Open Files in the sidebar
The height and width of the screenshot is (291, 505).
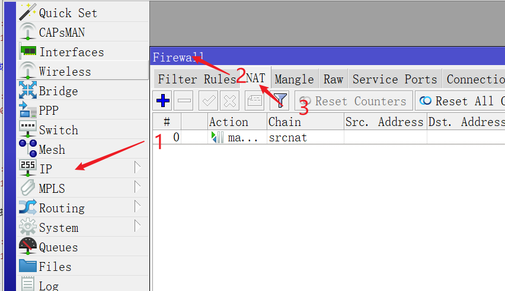tap(55, 267)
